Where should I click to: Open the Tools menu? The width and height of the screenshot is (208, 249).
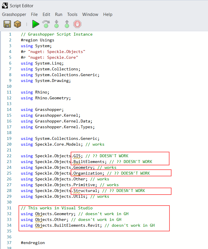point(72,14)
